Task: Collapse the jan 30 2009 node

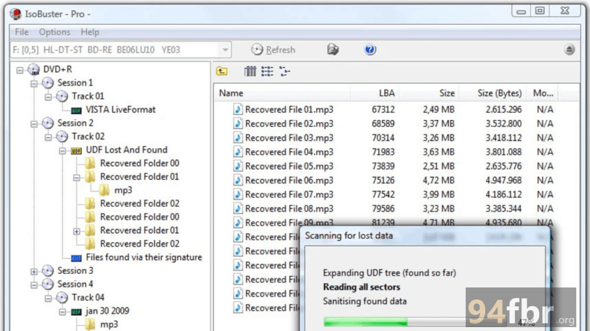Action: click(63, 312)
